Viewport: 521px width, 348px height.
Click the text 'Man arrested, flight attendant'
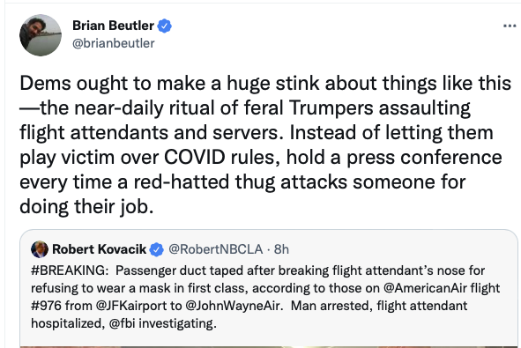coord(379,306)
